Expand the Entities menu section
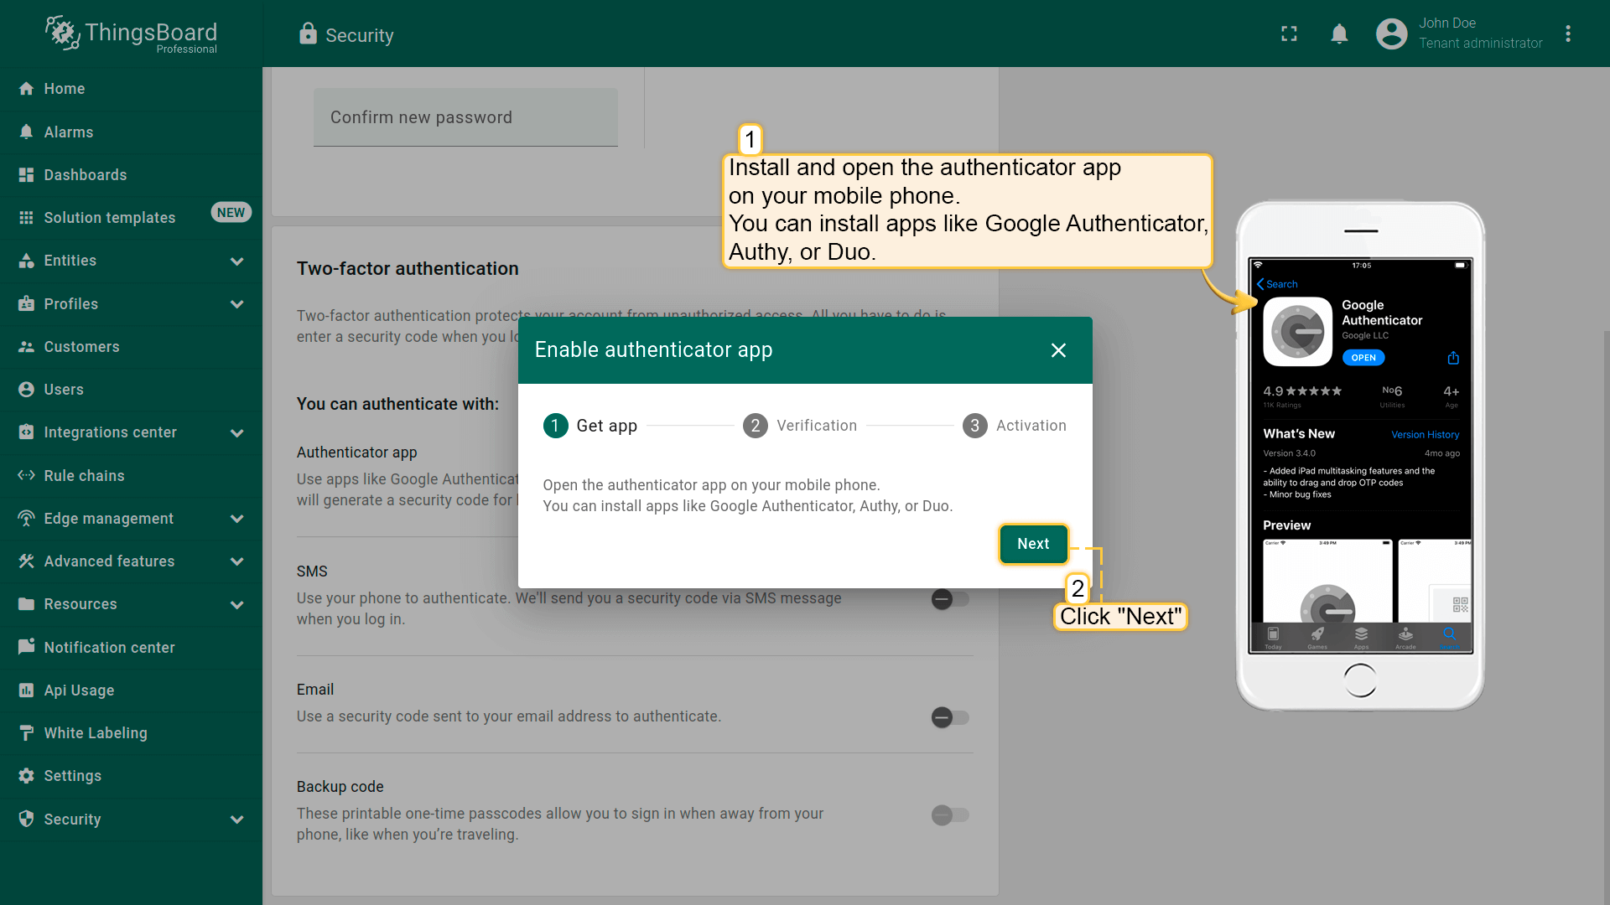Viewport: 1610px width, 905px height. (237, 261)
